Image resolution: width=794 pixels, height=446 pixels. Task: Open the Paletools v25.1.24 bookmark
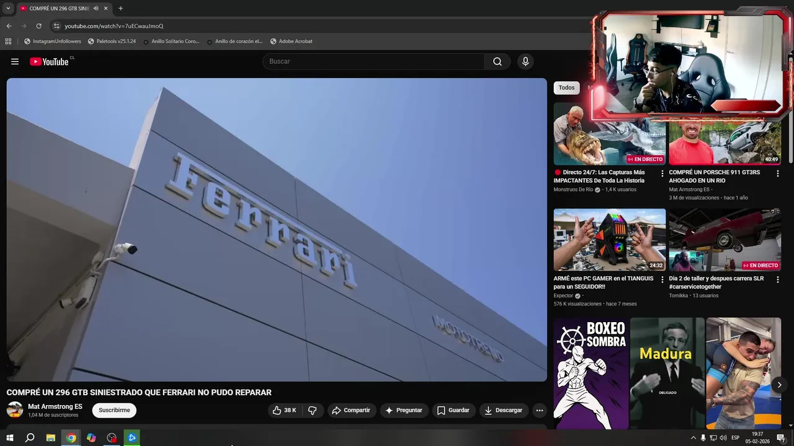click(112, 42)
